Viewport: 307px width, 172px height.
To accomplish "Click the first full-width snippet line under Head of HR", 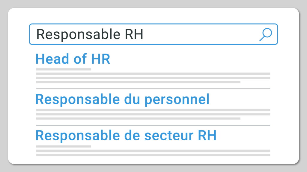I will (x=153, y=73).
